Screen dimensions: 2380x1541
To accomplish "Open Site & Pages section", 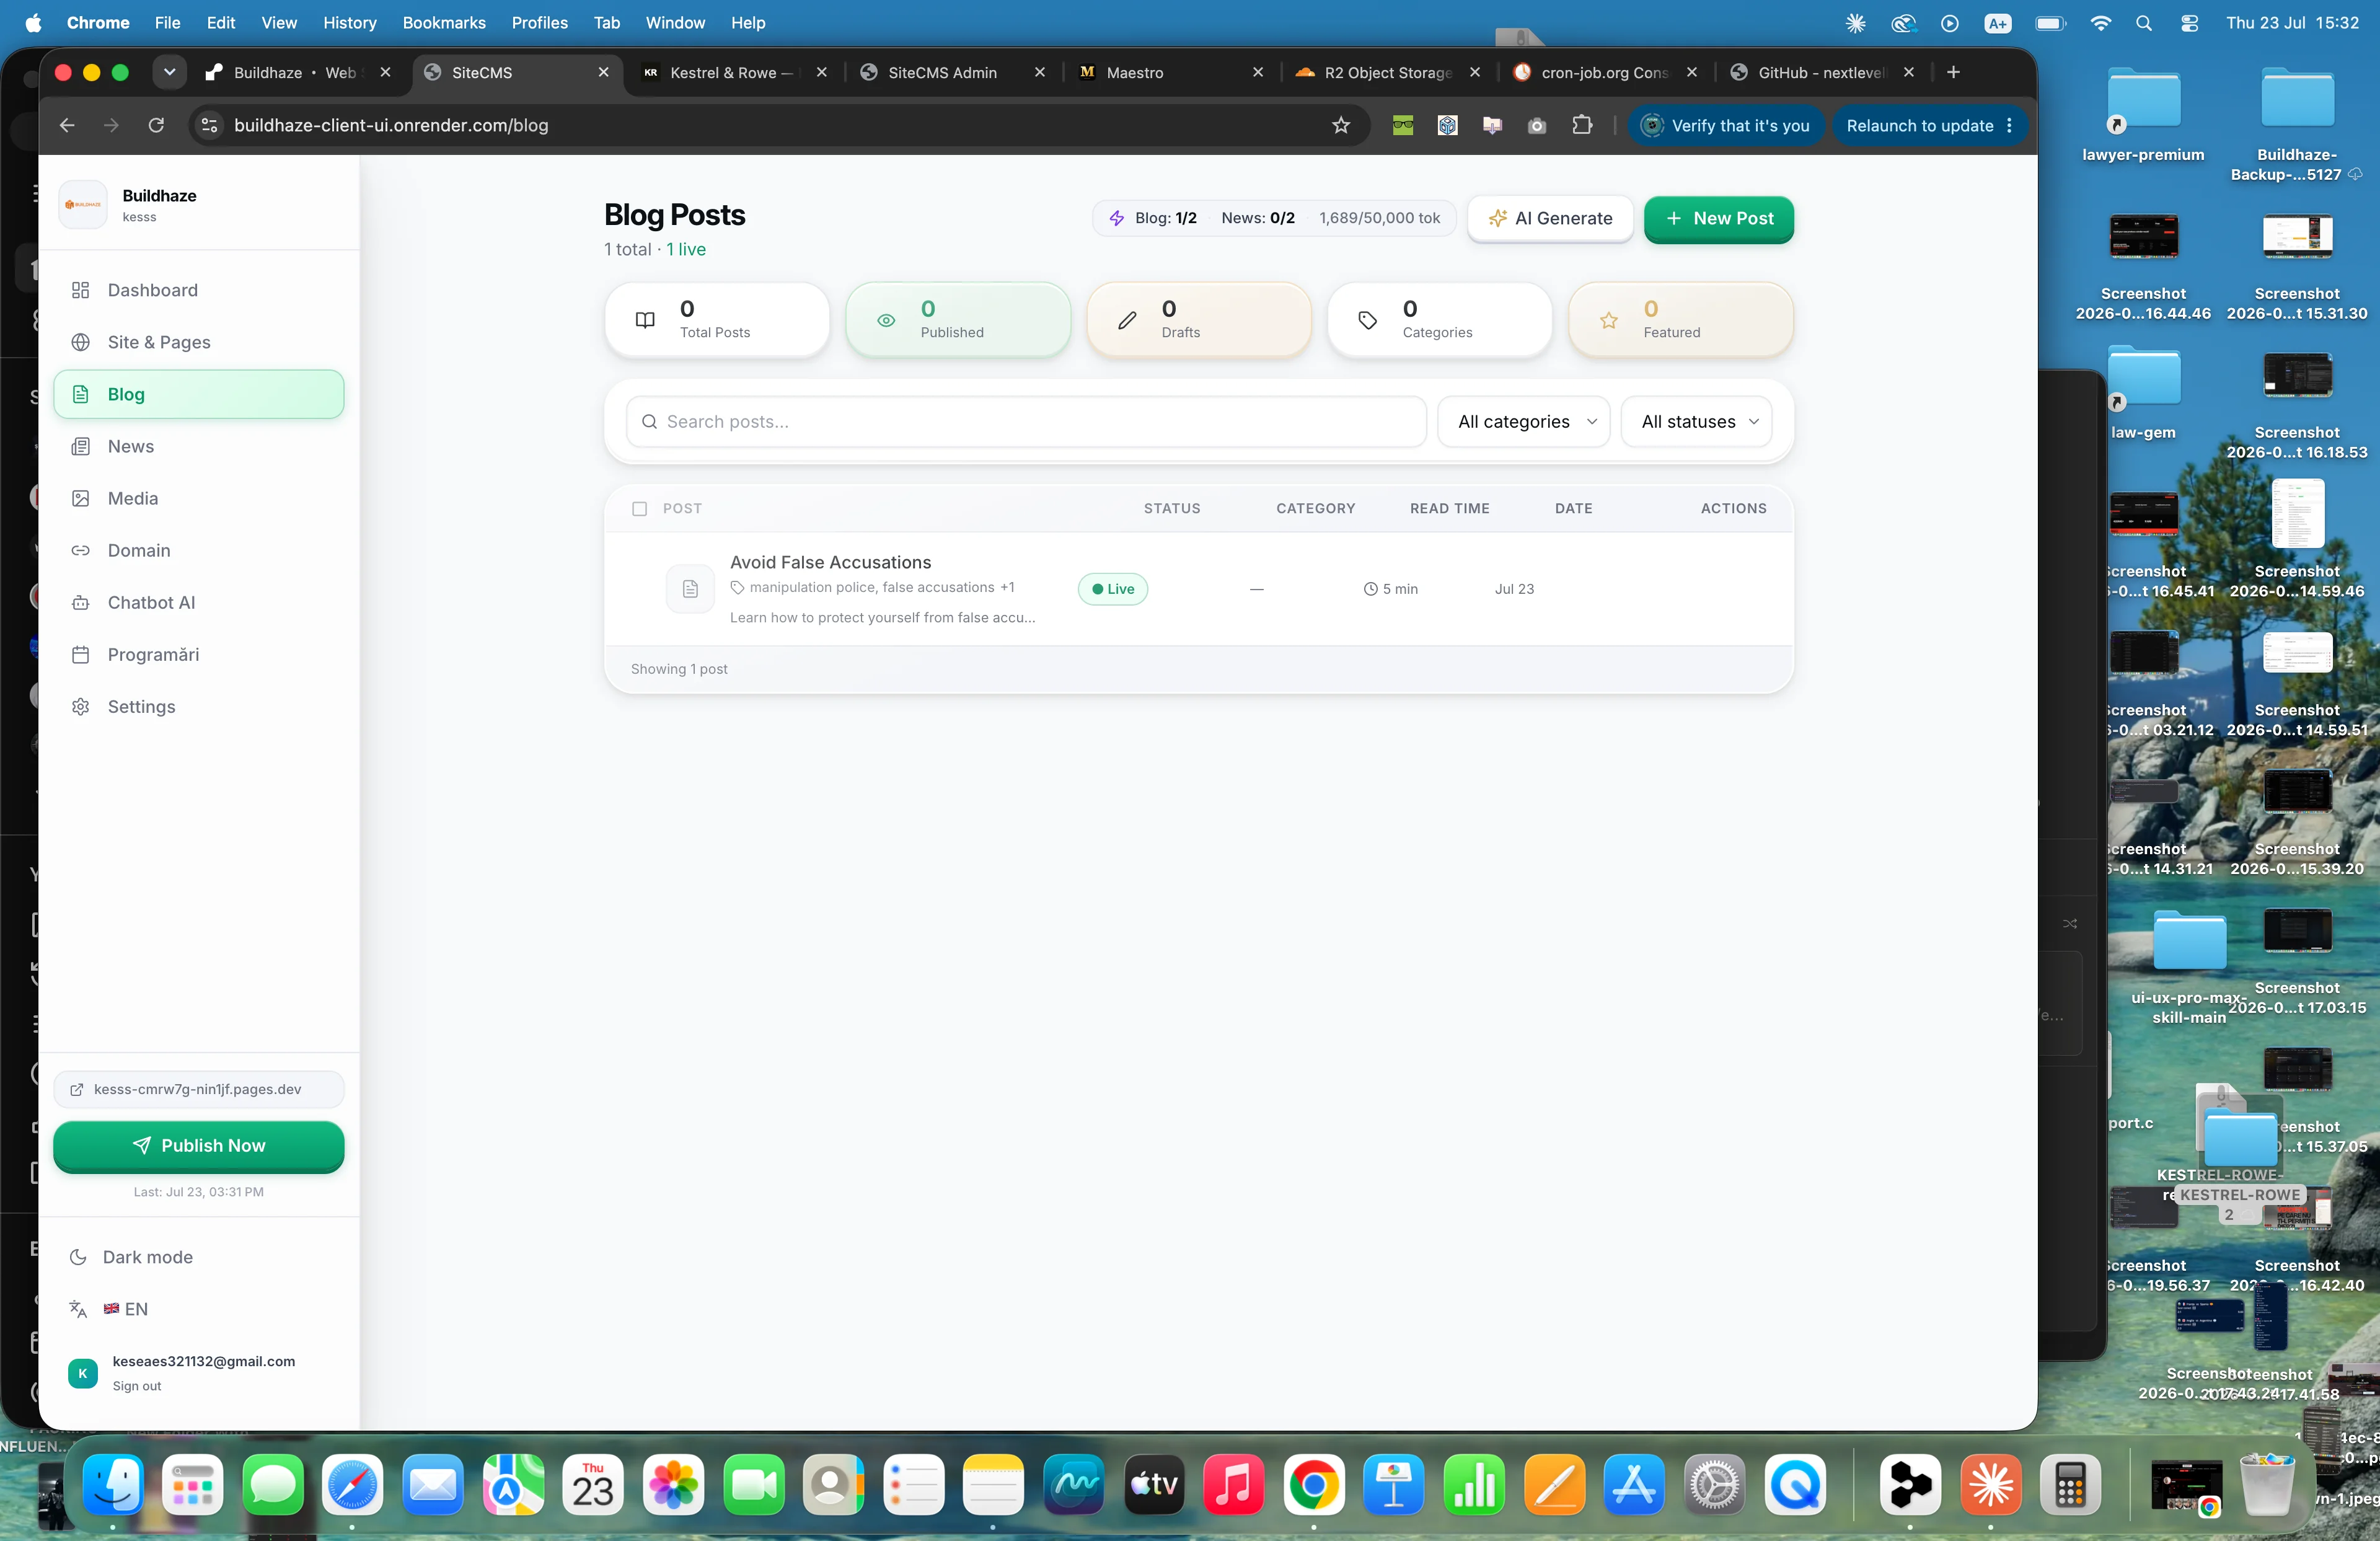I will click(x=198, y=342).
